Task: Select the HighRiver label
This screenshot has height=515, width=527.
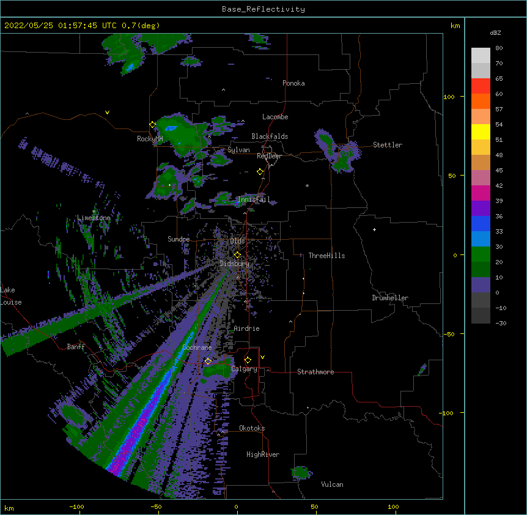Action: [263, 454]
